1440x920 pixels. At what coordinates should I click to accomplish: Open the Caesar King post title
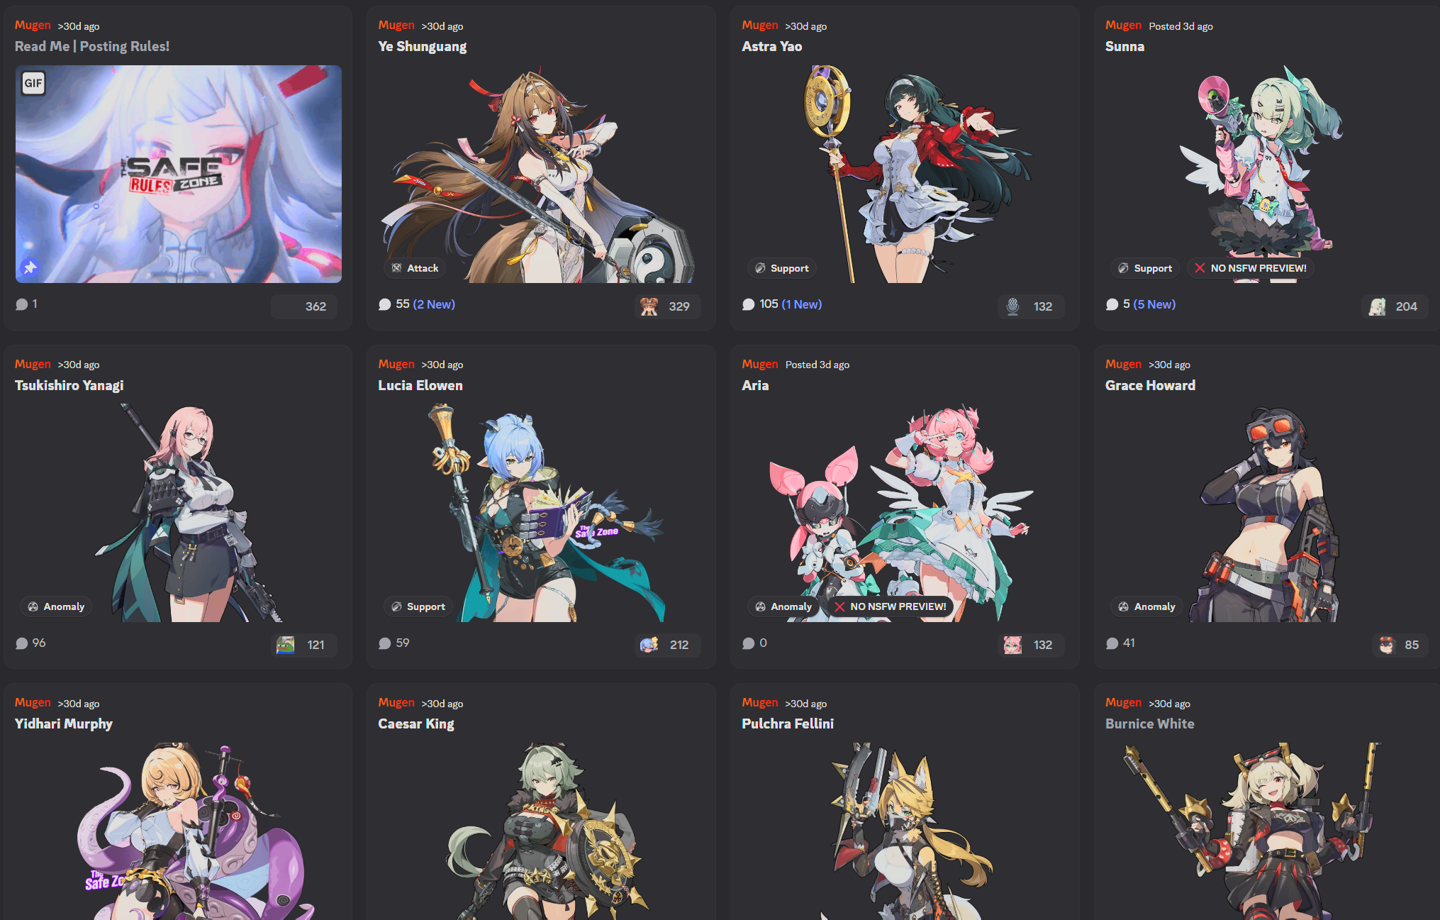click(416, 724)
